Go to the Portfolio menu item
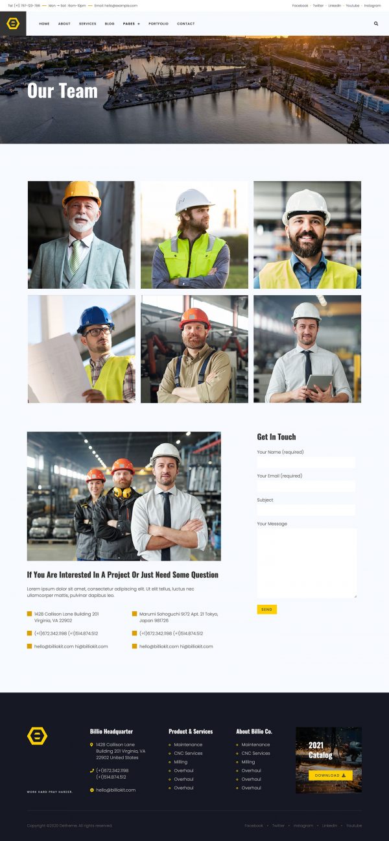 pos(158,23)
